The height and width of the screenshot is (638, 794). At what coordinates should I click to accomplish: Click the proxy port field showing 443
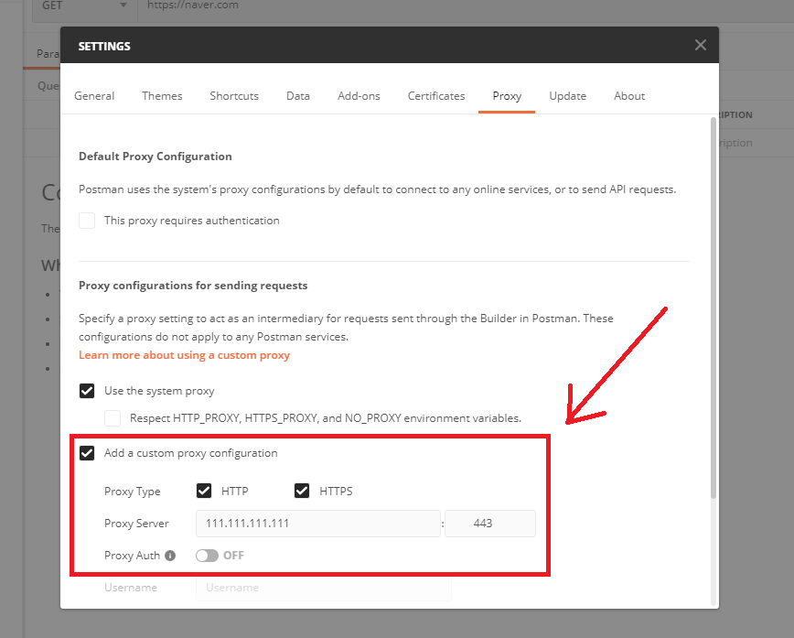pos(489,524)
